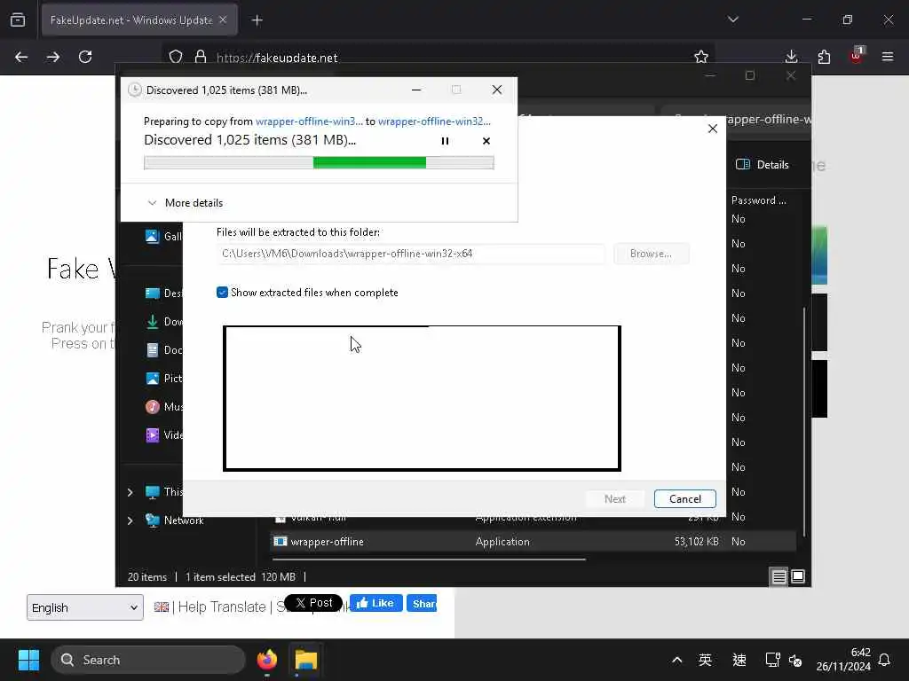Open Videos folder icon in the sidebar

153,434
